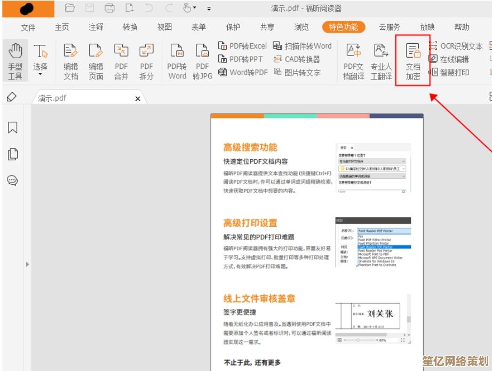Image resolution: width=492 pixels, height=371 pixels.
Task: Click 在线编辑 online edit button
Action: [x=449, y=59]
